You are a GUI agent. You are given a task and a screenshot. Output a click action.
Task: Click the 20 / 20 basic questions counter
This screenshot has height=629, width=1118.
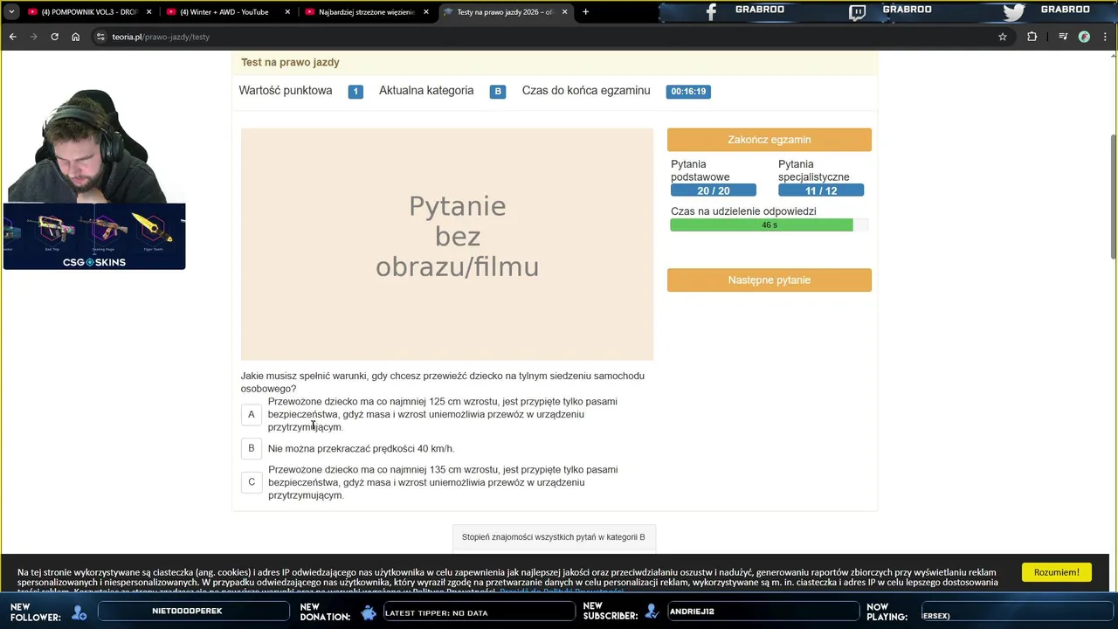click(x=713, y=190)
